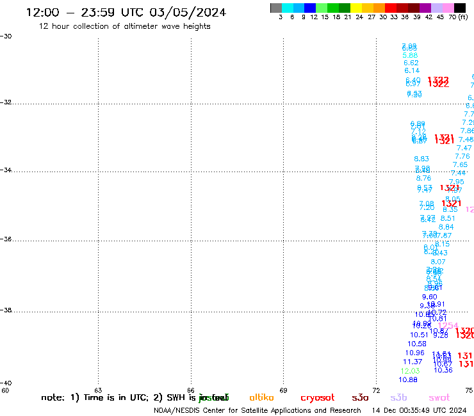Image resolution: width=474 pixels, height=416 pixels.
Task: Select the pink 'swot' satellite label
Action: tap(439, 398)
